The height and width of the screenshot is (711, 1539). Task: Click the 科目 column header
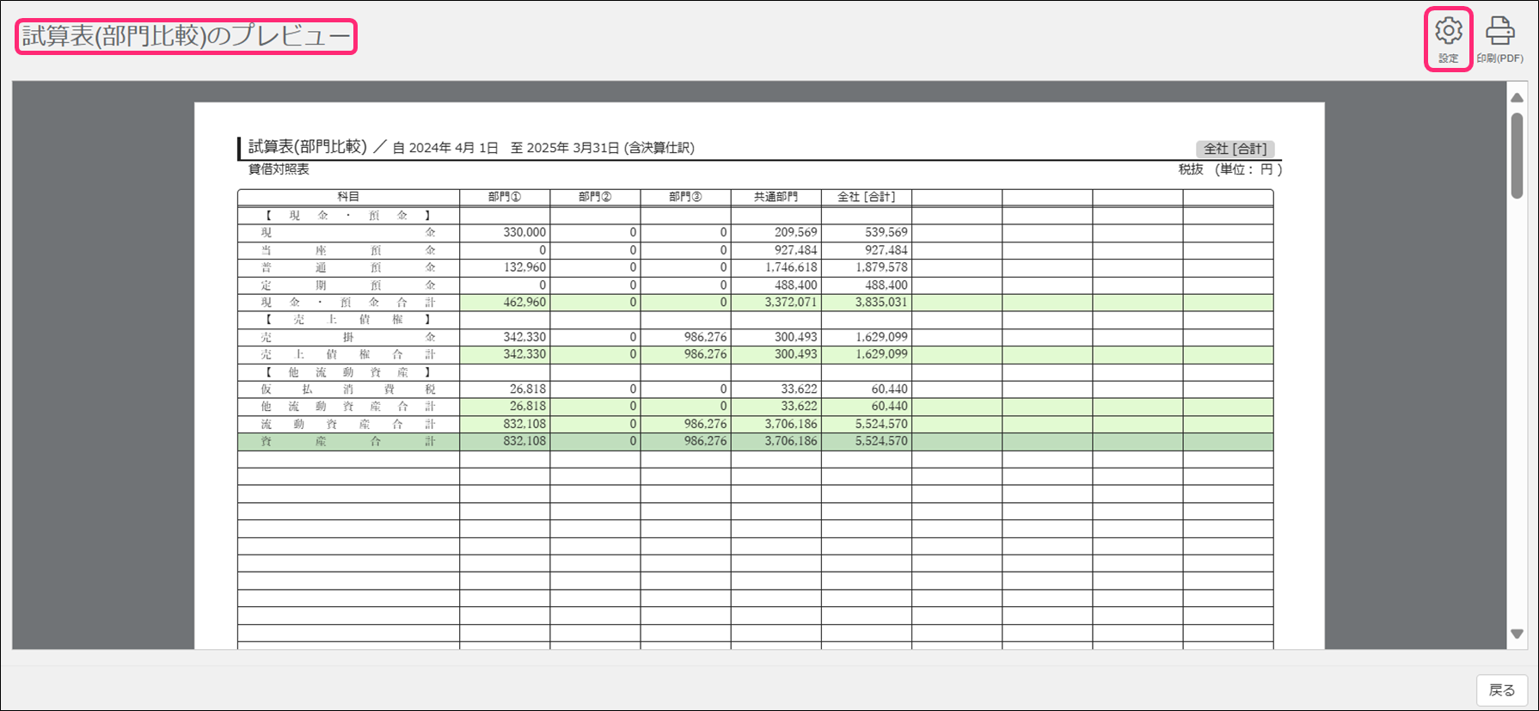point(348,197)
